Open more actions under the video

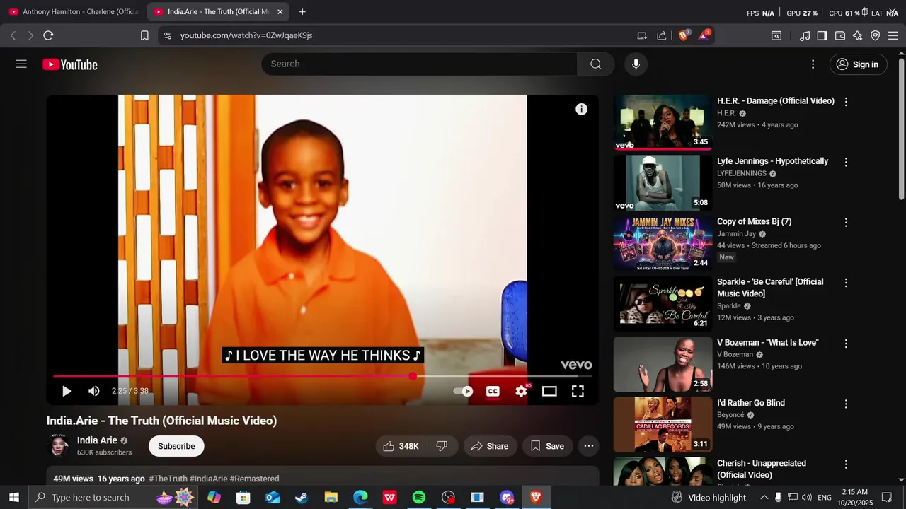point(588,446)
